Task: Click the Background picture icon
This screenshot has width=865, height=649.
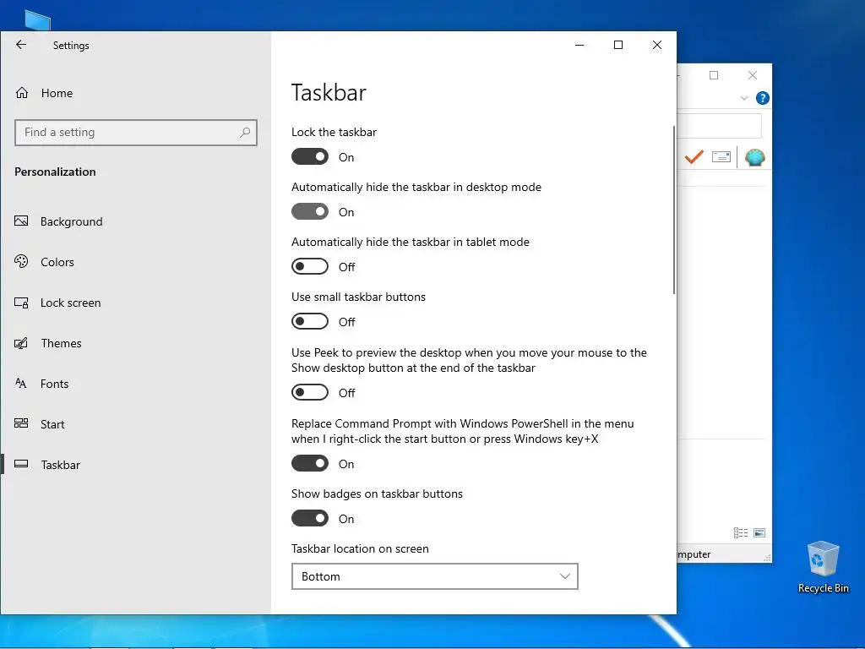Action: 21,221
